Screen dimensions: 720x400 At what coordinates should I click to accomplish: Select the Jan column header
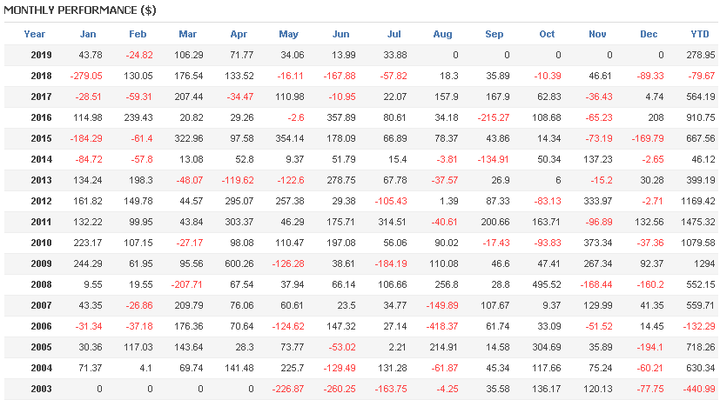point(88,34)
